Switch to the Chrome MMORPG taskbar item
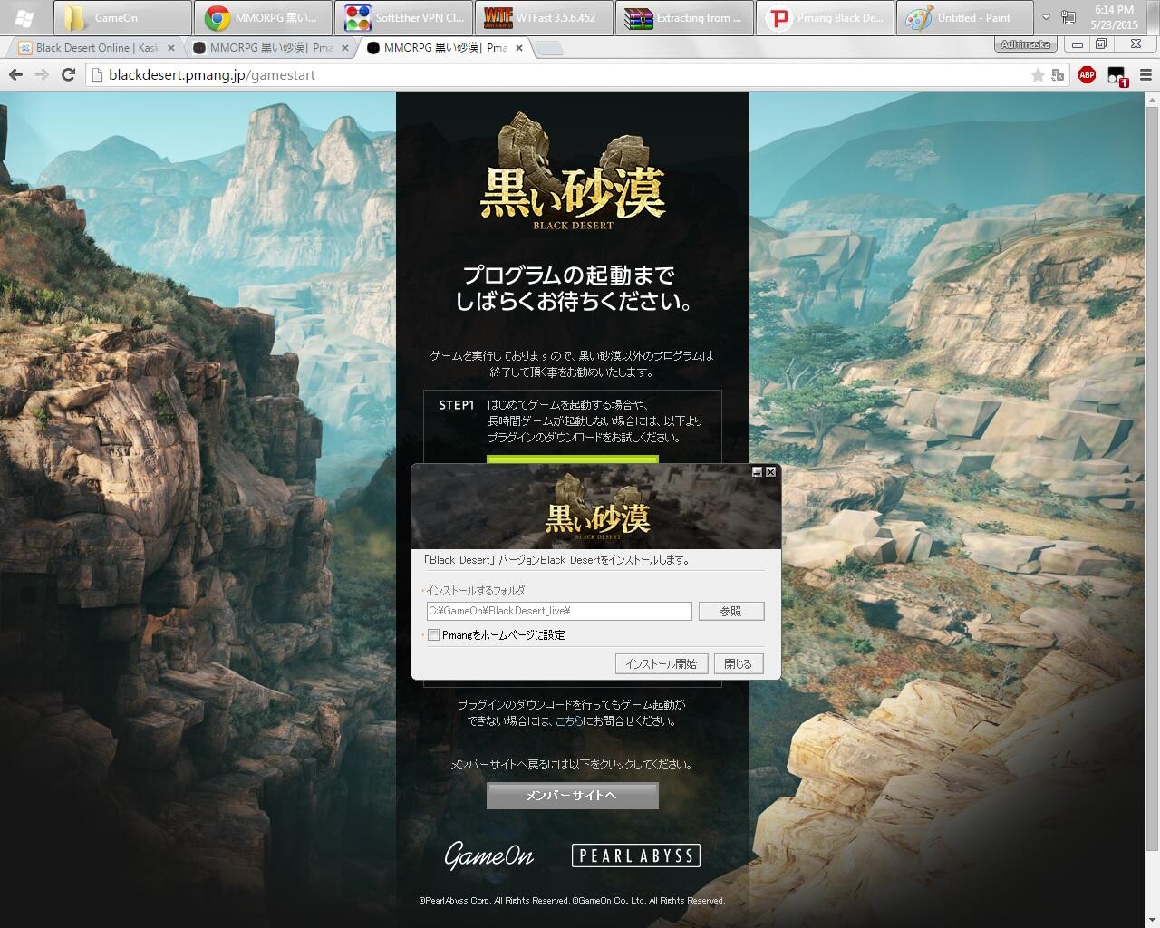 tap(263, 18)
